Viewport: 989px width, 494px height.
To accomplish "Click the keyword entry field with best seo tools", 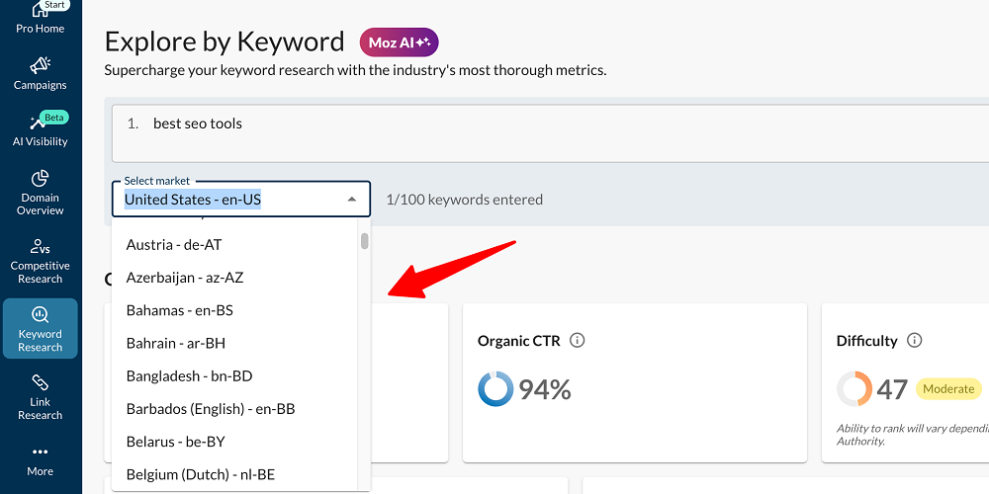I will pos(550,133).
